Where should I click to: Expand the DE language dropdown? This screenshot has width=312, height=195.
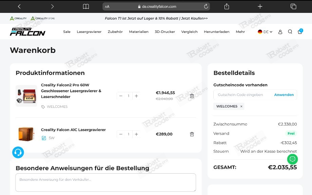(x=265, y=32)
